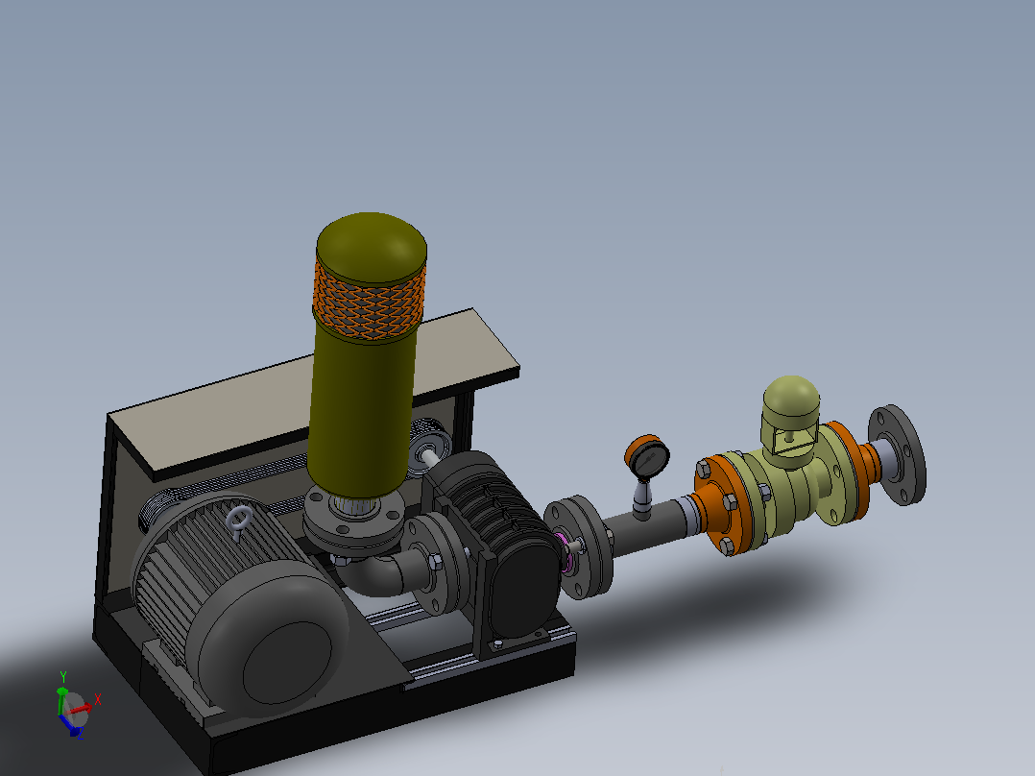1035x776 pixels.
Task: Select the grey flange at the blower outlet
Action: coord(579,547)
